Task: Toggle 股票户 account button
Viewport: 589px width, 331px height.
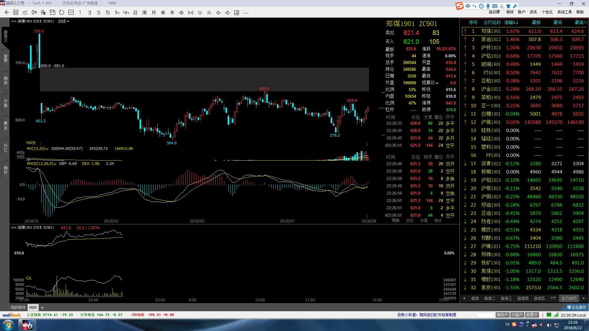Action: (x=532, y=315)
